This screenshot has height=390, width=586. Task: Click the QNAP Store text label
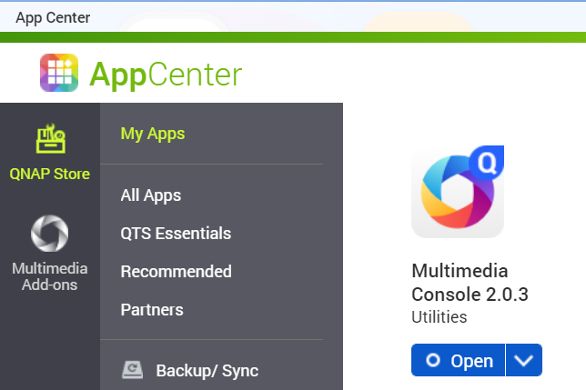point(50,174)
